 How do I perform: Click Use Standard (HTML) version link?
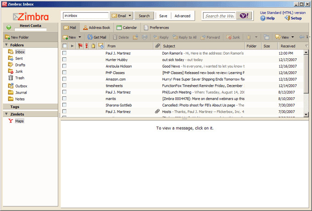[283, 12]
